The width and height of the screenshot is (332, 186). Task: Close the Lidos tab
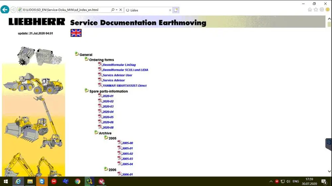(170, 10)
